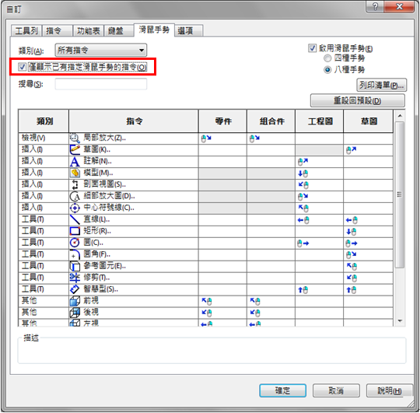Click the 前視 front view cube icon
420x413 pixels.
pyautogui.click(x=75, y=301)
